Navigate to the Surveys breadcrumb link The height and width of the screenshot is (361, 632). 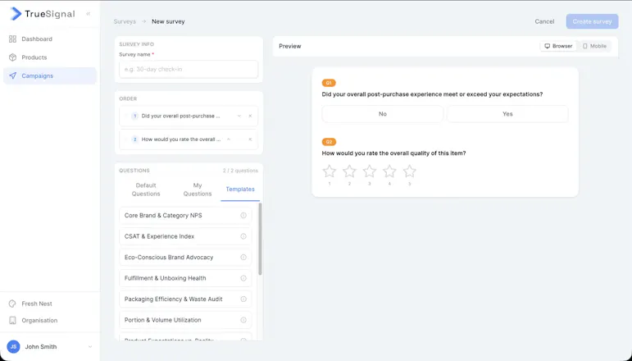click(125, 21)
